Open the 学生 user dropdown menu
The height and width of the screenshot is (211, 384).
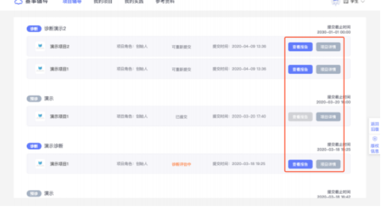click(354, 2)
